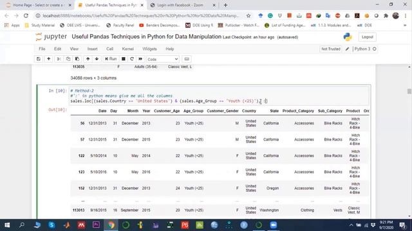This screenshot has width=412, height=231.
Task: Expand the bookmarks overflow chevron
Action: (405, 26)
